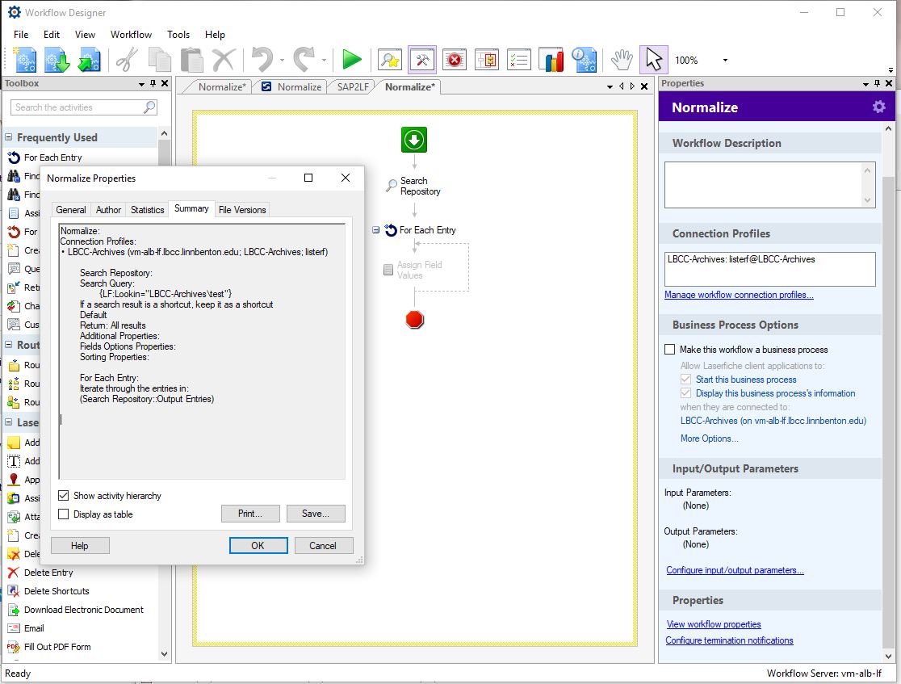Uncheck Show activity hierarchy
Screen dimensions: 901x684
click(64, 496)
